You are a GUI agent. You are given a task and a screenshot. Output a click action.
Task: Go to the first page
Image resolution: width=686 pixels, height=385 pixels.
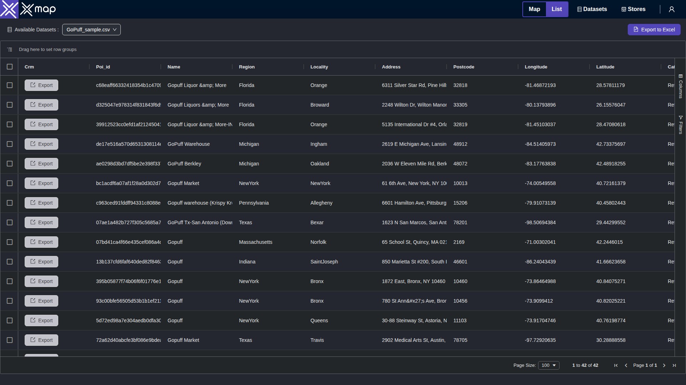coord(616,365)
